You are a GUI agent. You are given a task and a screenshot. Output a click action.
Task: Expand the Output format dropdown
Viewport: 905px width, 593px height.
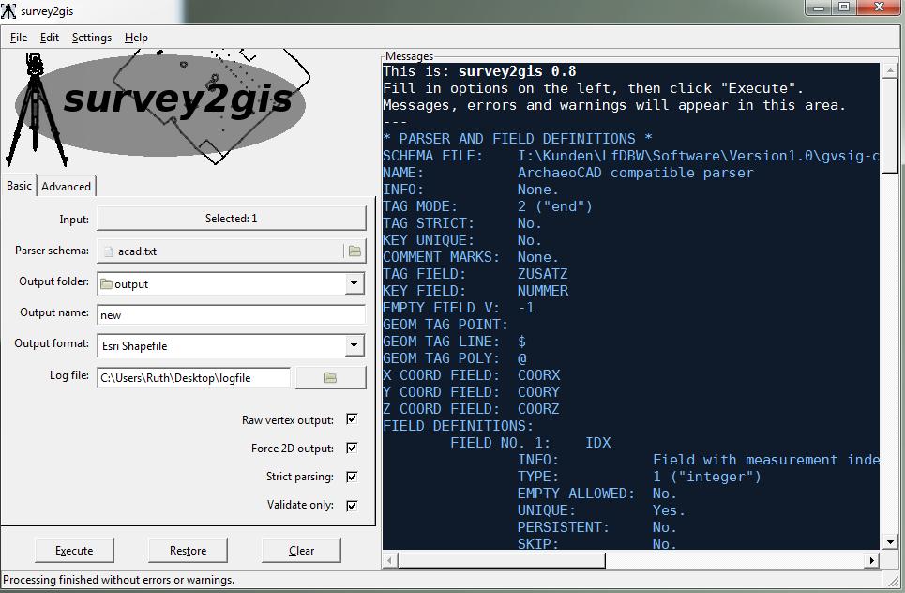(354, 346)
